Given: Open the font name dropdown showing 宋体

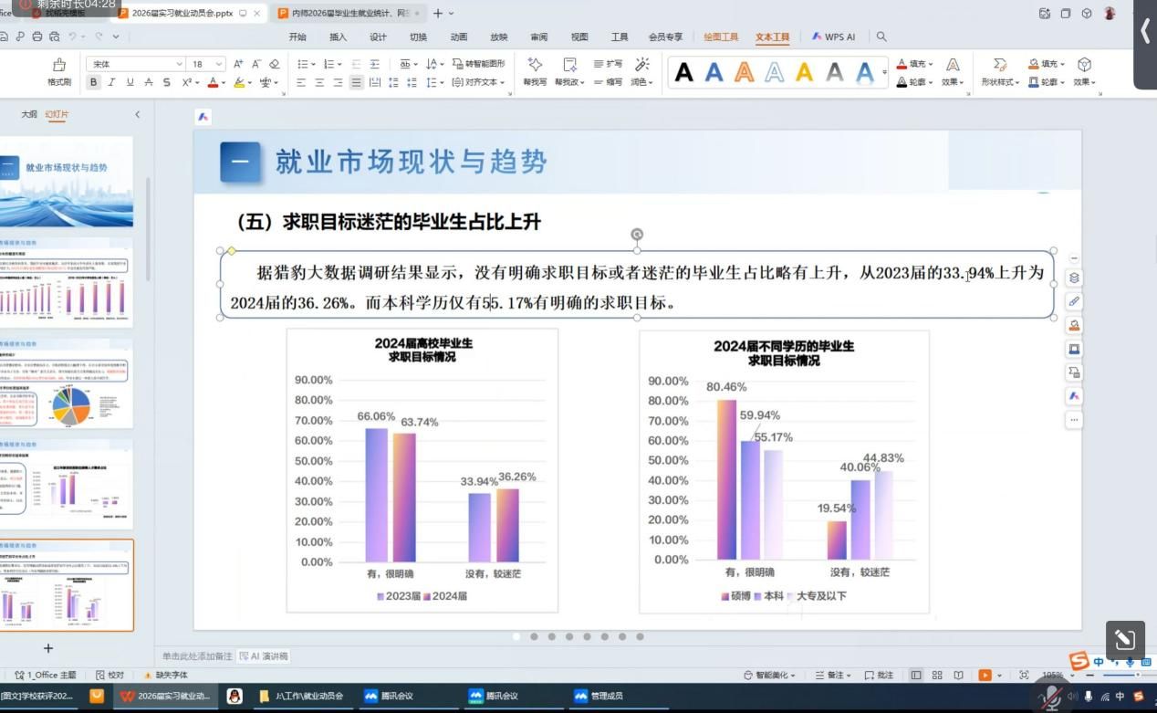Looking at the screenshot, I should click(x=137, y=64).
